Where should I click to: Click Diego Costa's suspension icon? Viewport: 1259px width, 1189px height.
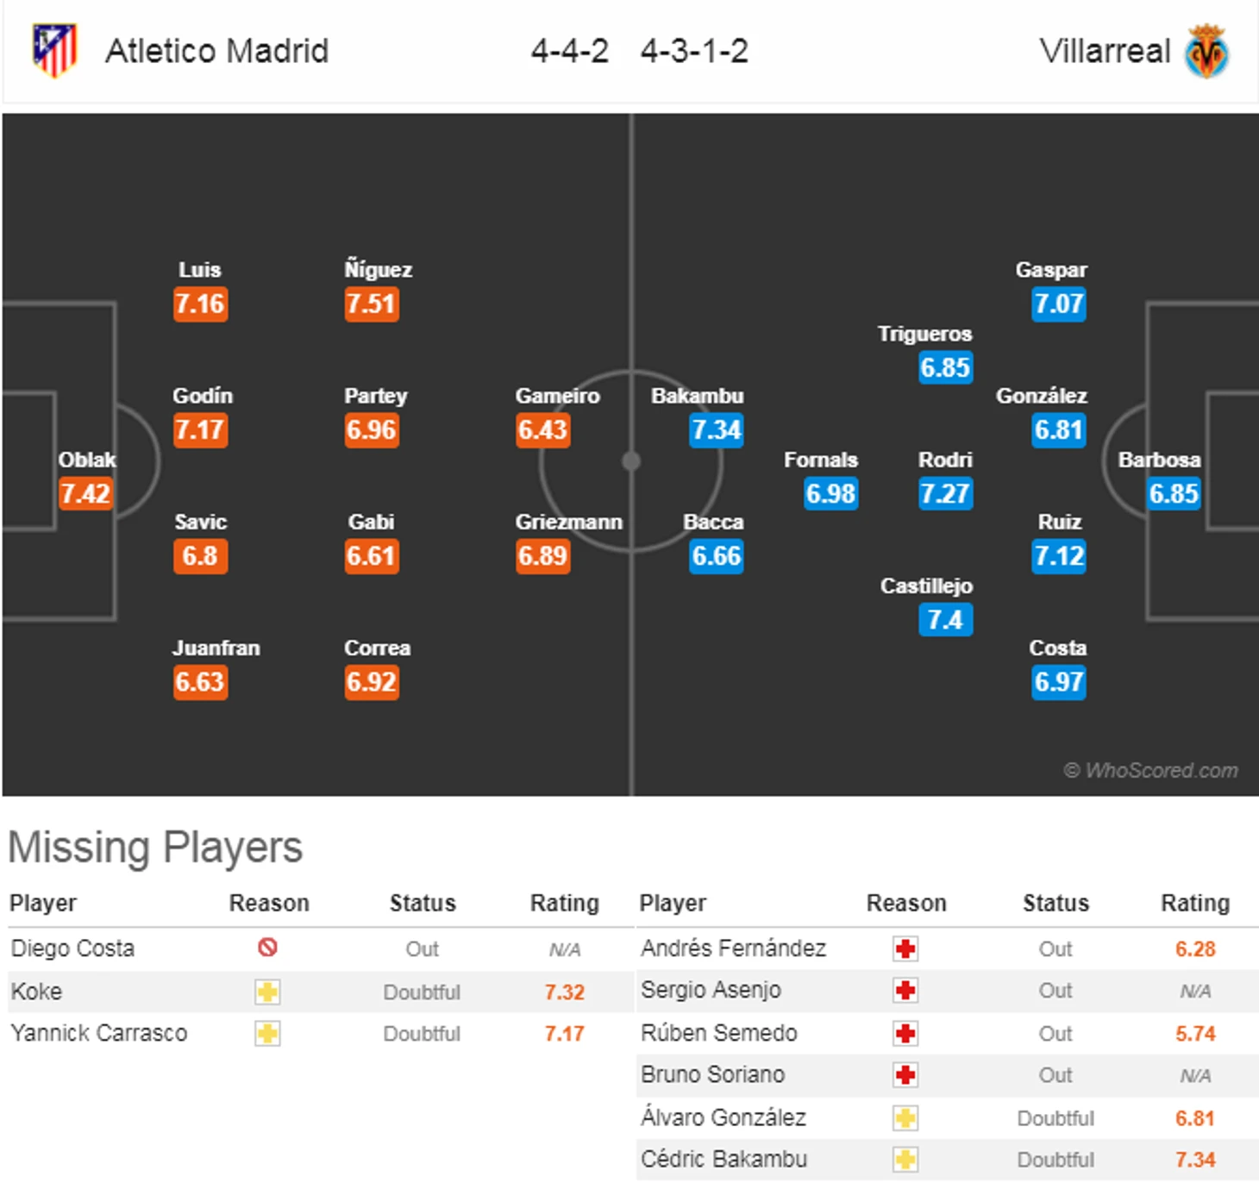pos(267,948)
